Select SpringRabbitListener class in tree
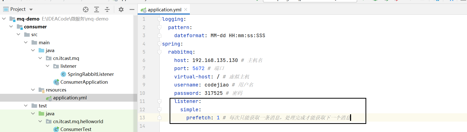Viewport: 467px width, 132px height. pyautogui.click(x=91, y=74)
